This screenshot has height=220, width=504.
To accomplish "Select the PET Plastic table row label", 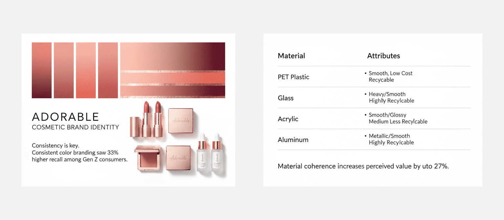I will point(293,77).
